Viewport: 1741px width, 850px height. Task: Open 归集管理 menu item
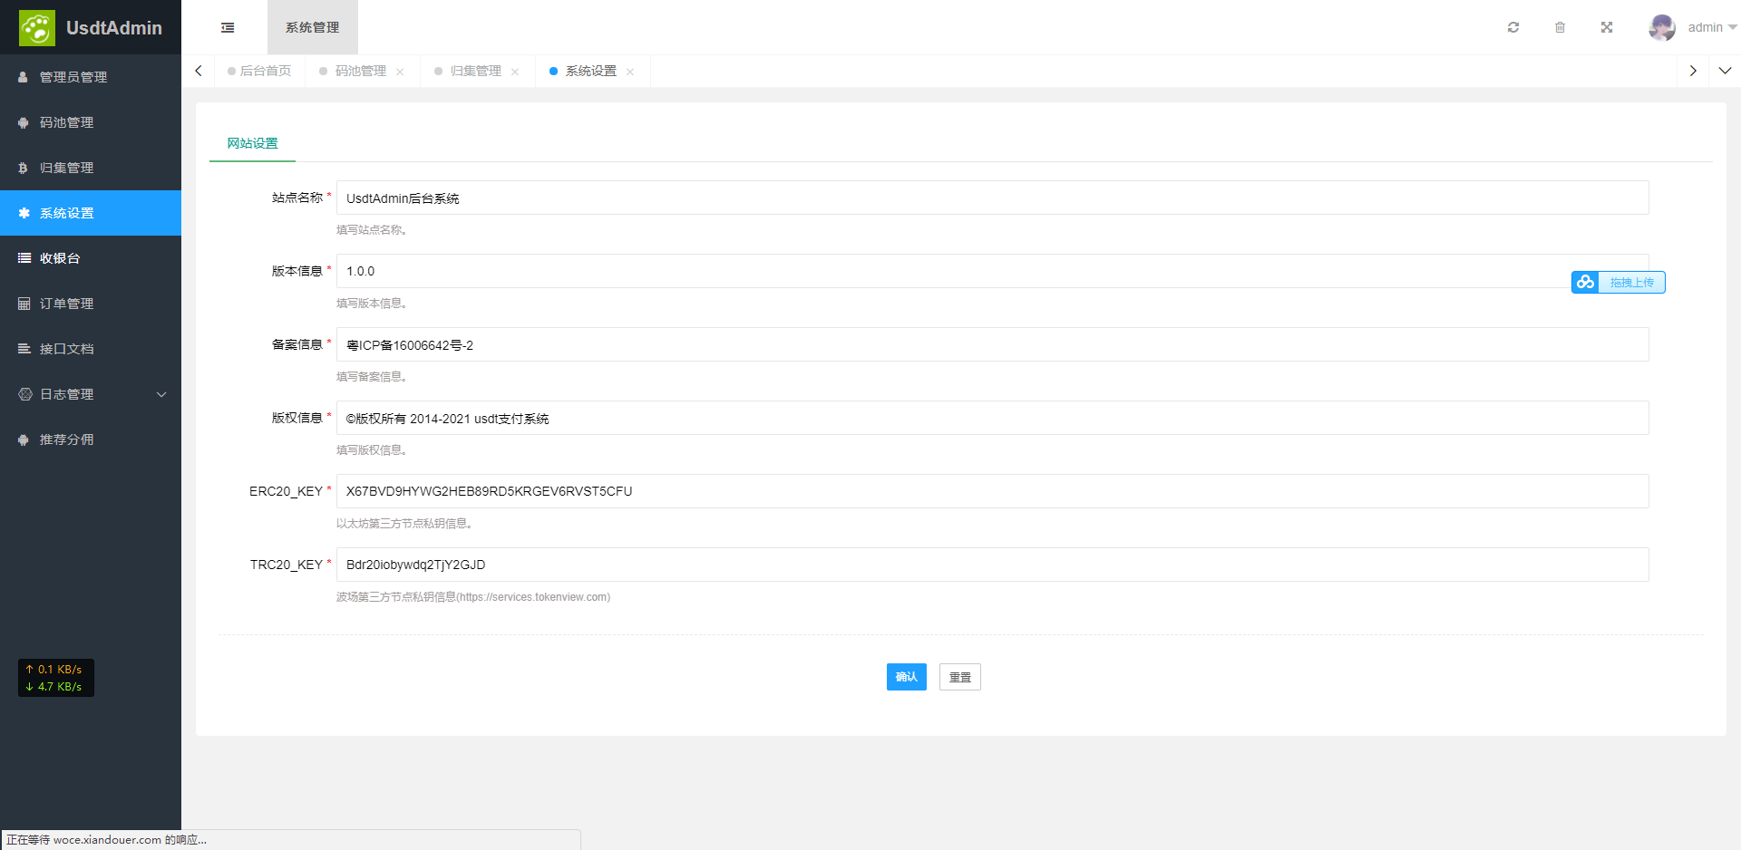click(91, 168)
